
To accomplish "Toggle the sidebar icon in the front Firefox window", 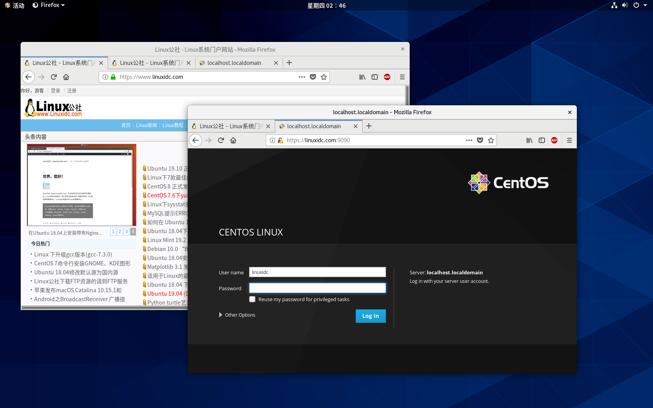I will click(542, 140).
